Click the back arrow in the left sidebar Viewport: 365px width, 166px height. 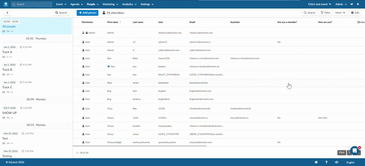7,13
